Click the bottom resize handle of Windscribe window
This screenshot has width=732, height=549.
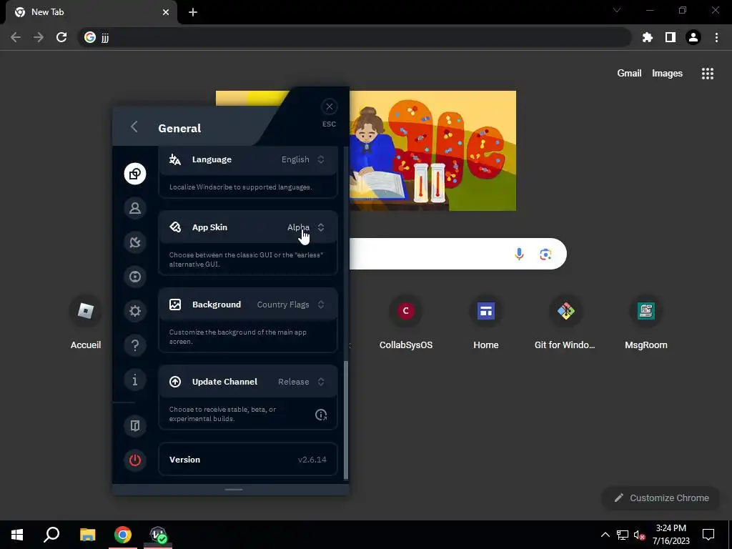[234, 489]
